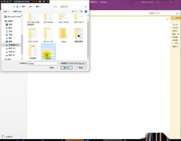Click the 插入 button
The width and height of the screenshot is (181, 141).
[67, 68]
